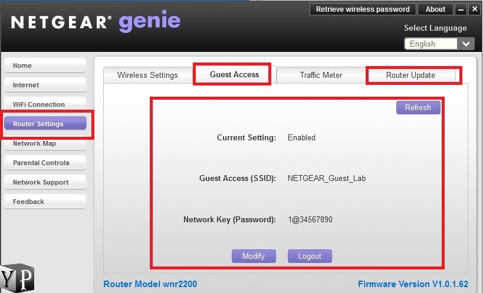Click Modify to edit guest settings

click(254, 256)
